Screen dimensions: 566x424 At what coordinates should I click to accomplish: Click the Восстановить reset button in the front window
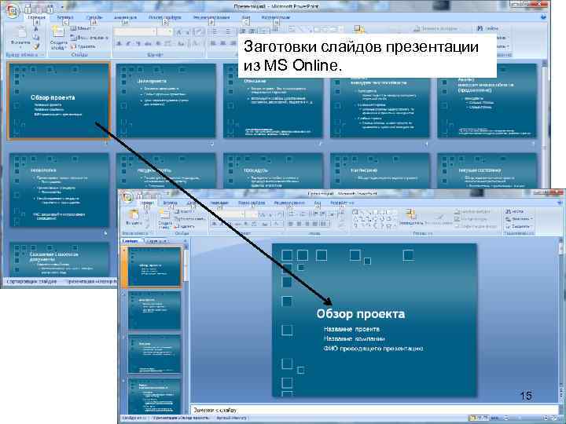189,219
